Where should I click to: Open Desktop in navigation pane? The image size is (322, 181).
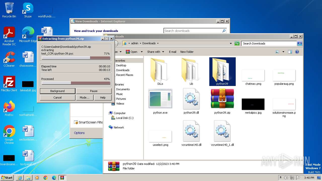(x=121, y=65)
